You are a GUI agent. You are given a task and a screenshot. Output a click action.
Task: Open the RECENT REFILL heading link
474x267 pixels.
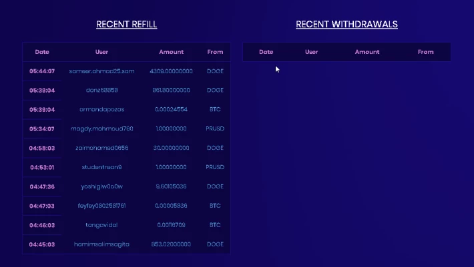(x=126, y=25)
